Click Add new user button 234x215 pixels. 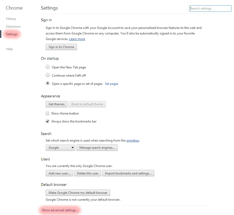pos(59,173)
